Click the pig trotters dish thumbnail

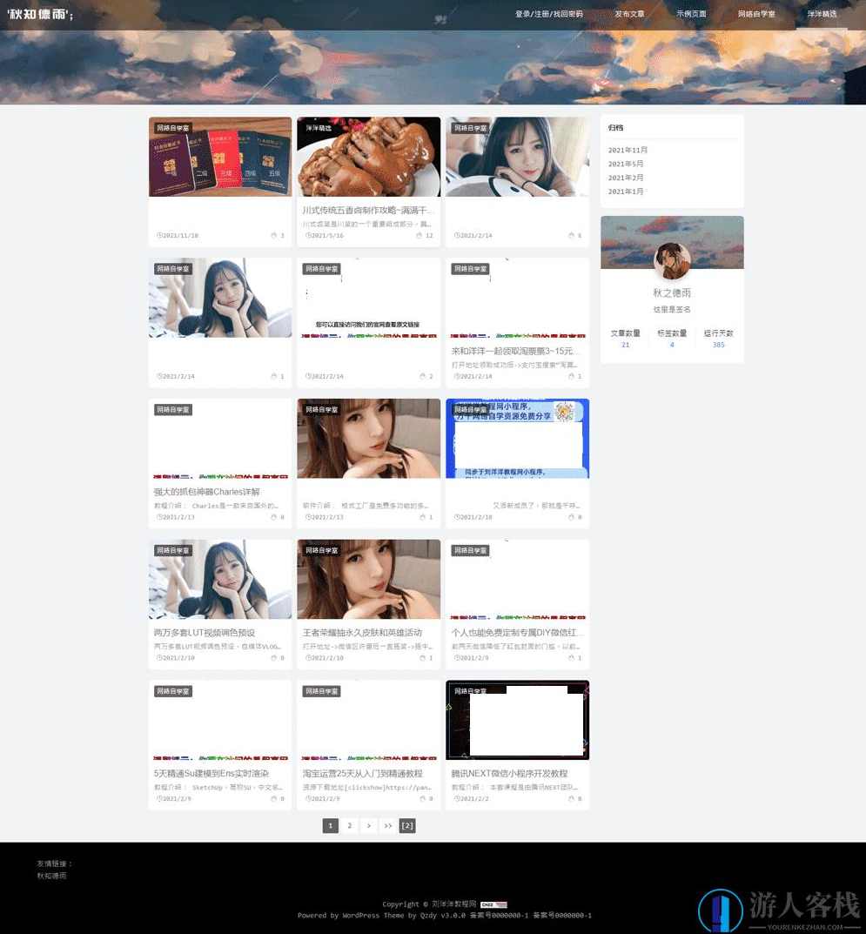pos(368,157)
